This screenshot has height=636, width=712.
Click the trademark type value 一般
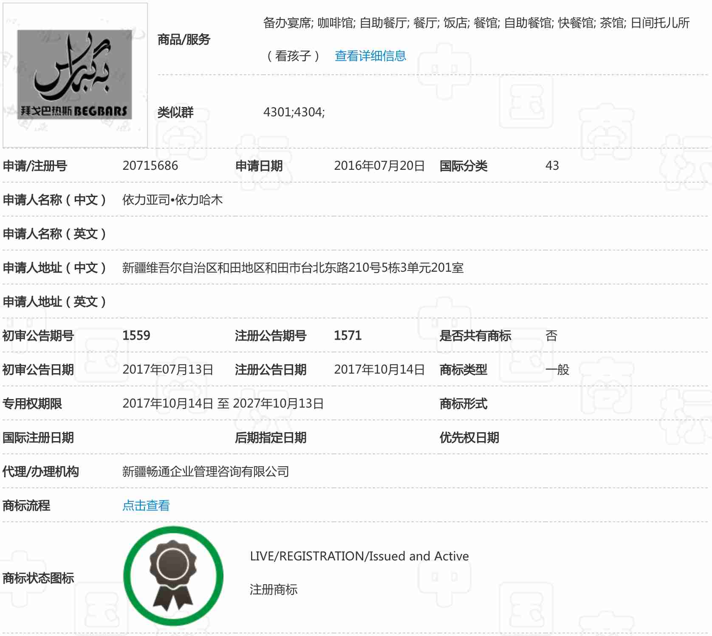pyautogui.click(x=557, y=369)
